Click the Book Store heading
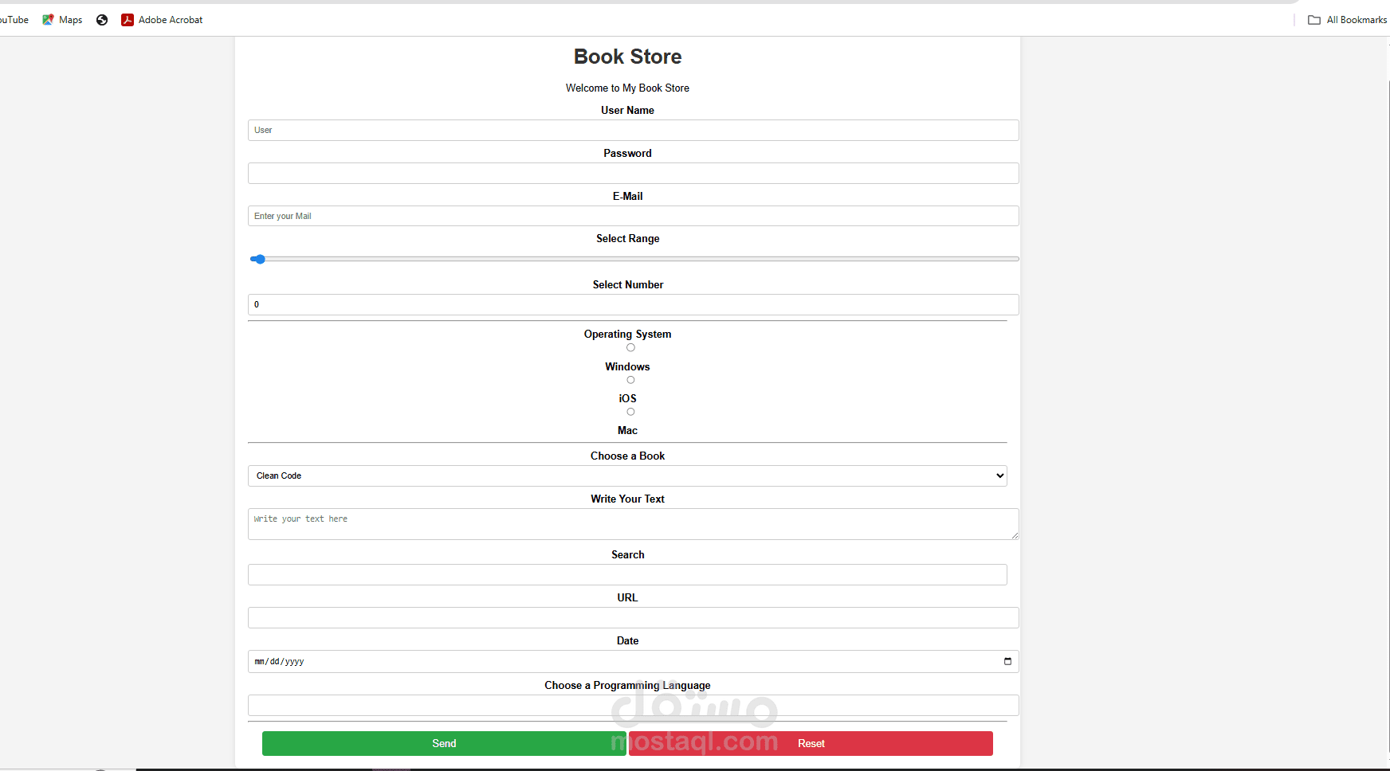 click(627, 57)
